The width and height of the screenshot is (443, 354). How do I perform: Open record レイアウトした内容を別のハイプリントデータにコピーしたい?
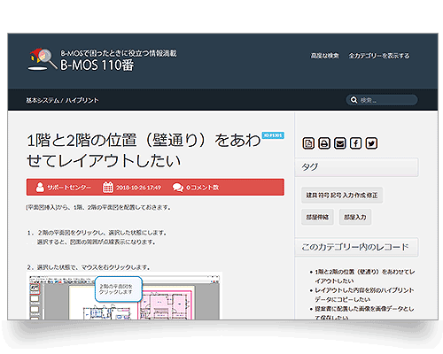[x=364, y=295]
